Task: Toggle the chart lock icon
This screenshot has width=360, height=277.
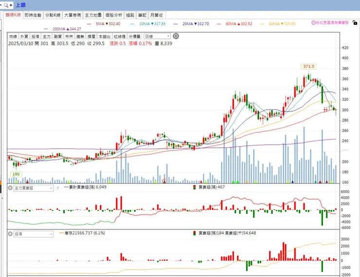Action: (x=355, y=22)
